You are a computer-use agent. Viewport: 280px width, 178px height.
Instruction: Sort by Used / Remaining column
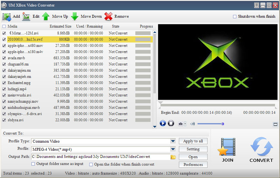click(x=89, y=26)
